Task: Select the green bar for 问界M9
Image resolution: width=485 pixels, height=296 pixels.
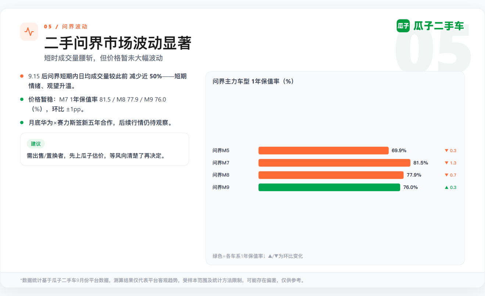Action: 329,187
